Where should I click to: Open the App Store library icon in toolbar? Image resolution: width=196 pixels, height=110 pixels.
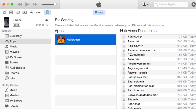tap(31, 12)
